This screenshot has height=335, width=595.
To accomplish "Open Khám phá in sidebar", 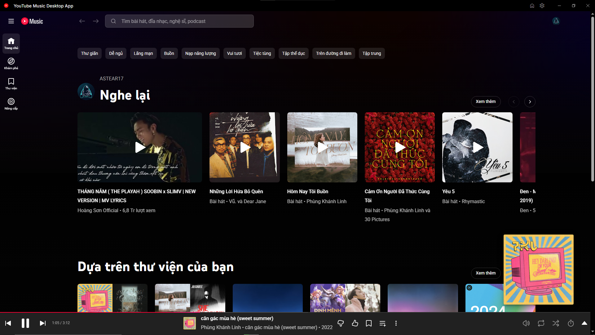I will point(11,64).
